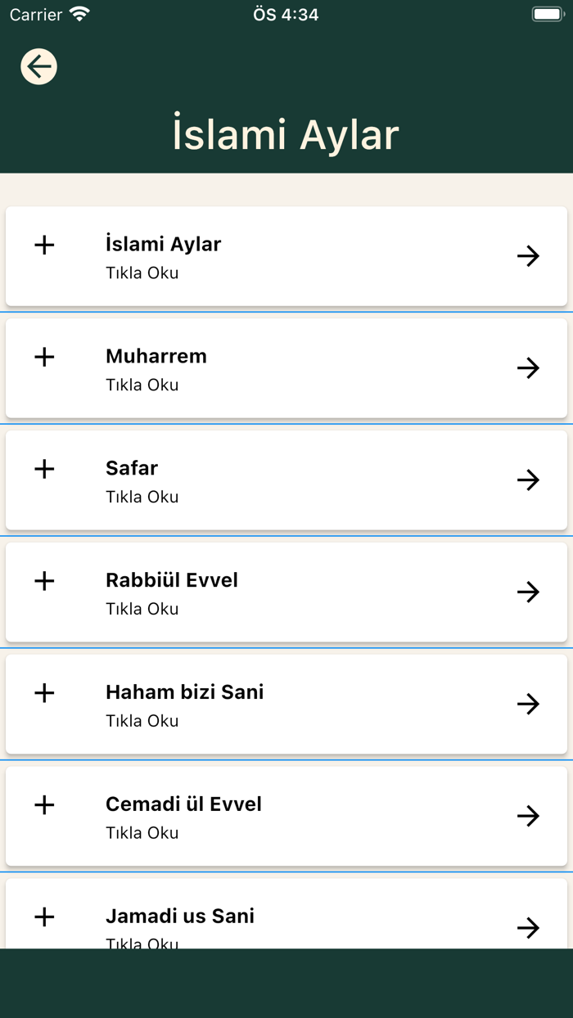Click Tıkla Oku under Safar
Image resolution: width=573 pixels, height=1018 pixels.
(x=142, y=497)
